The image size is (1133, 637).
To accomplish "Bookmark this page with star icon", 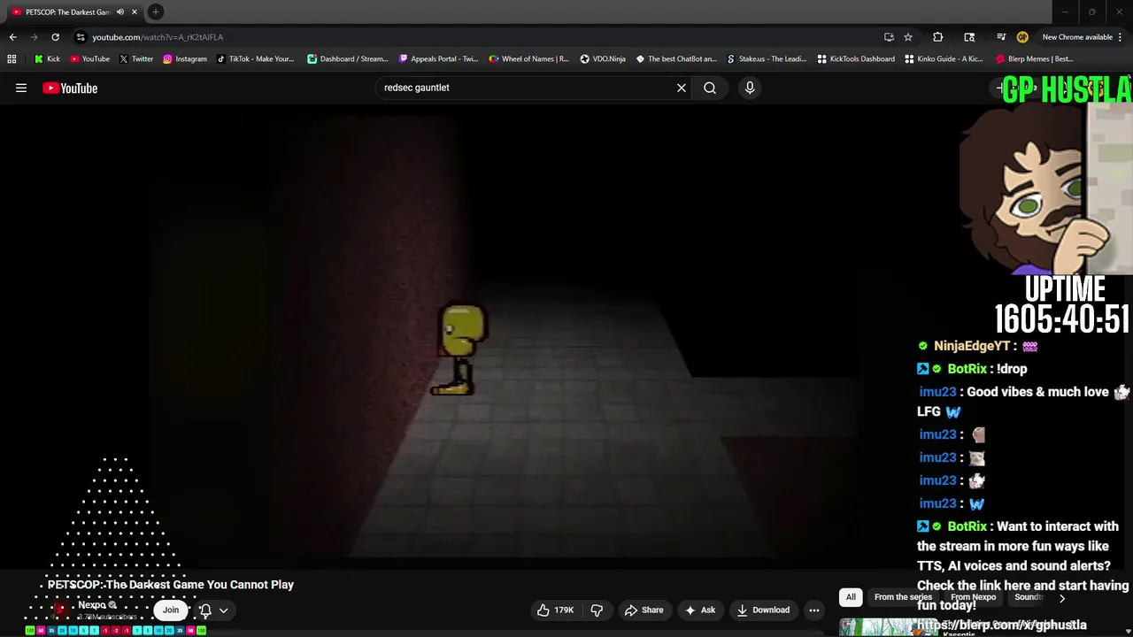I will coord(908,37).
